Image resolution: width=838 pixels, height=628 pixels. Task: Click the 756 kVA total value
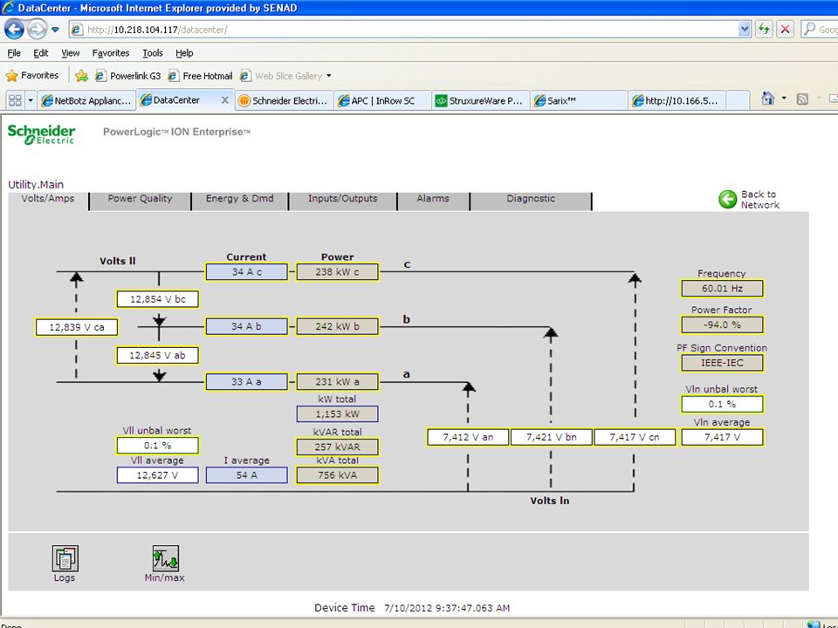(337, 475)
